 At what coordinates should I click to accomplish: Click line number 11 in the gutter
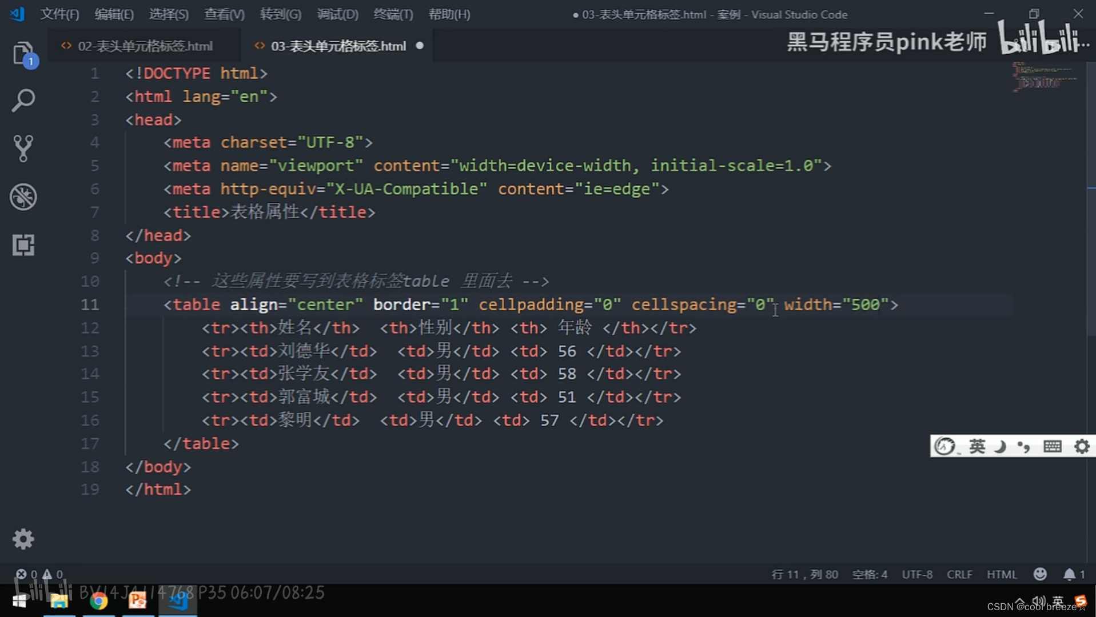(x=90, y=305)
